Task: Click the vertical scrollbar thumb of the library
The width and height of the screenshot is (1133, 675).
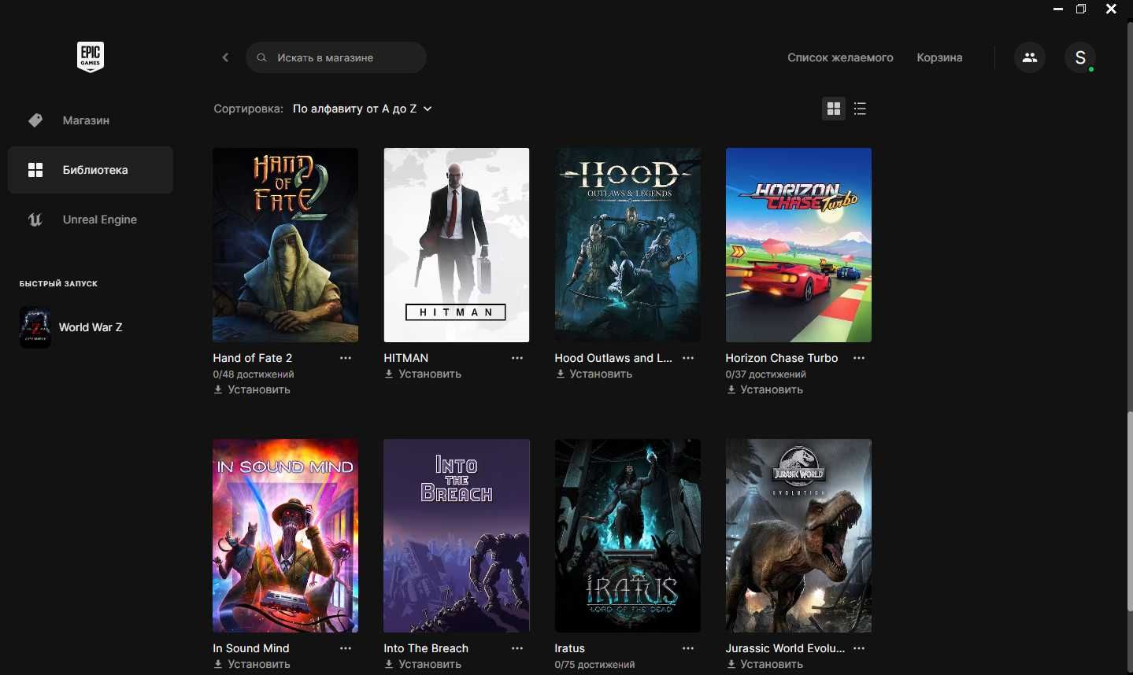Action: coord(1129,511)
